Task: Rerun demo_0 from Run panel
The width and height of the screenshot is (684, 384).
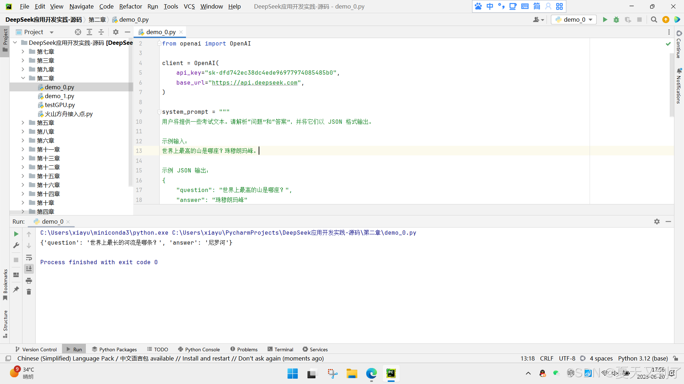Action: (x=16, y=234)
